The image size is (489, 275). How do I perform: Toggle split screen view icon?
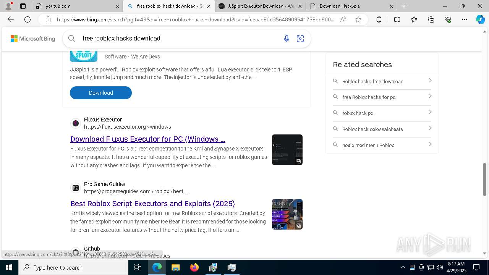click(397, 19)
